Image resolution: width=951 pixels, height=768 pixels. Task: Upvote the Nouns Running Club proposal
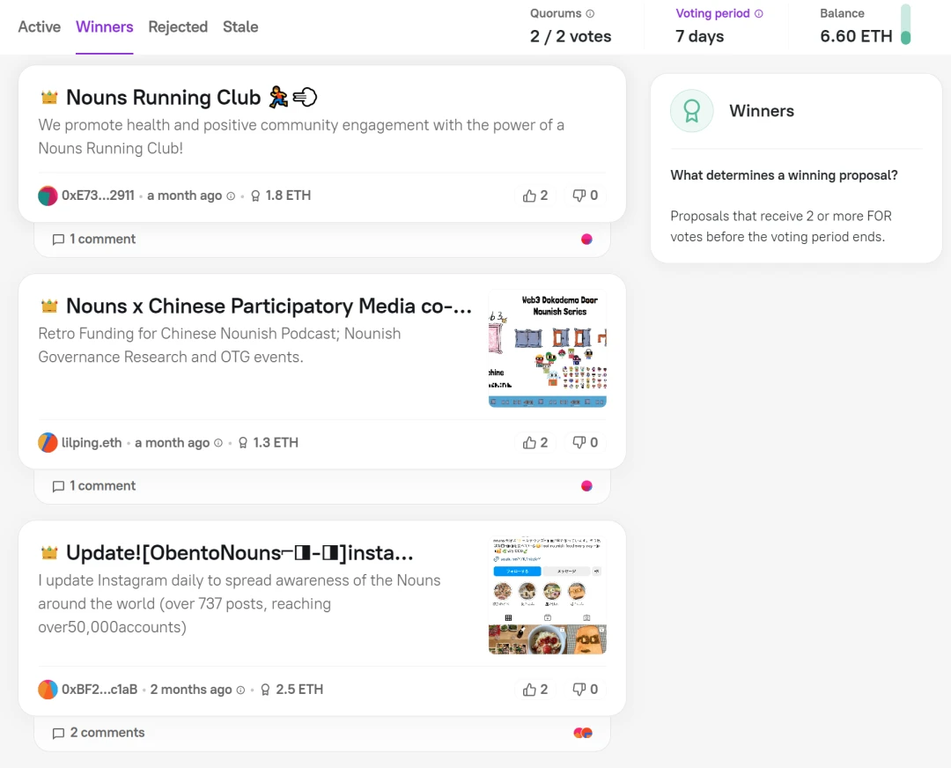(x=534, y=196)
